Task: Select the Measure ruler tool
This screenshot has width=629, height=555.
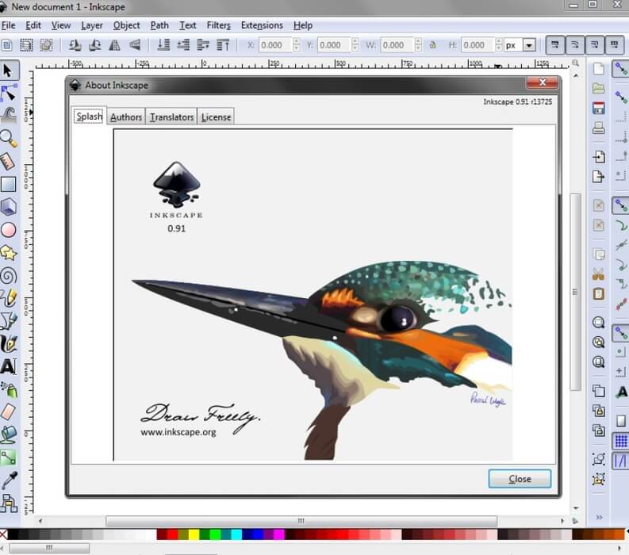Action: (8, 161)
